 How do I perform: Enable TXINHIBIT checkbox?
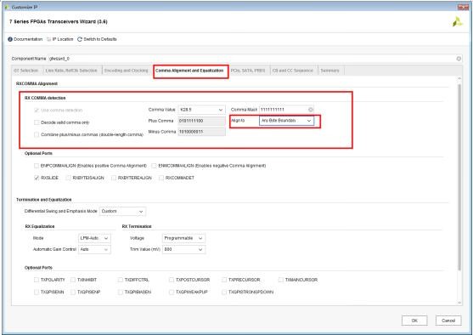click(x=73, y=280)
